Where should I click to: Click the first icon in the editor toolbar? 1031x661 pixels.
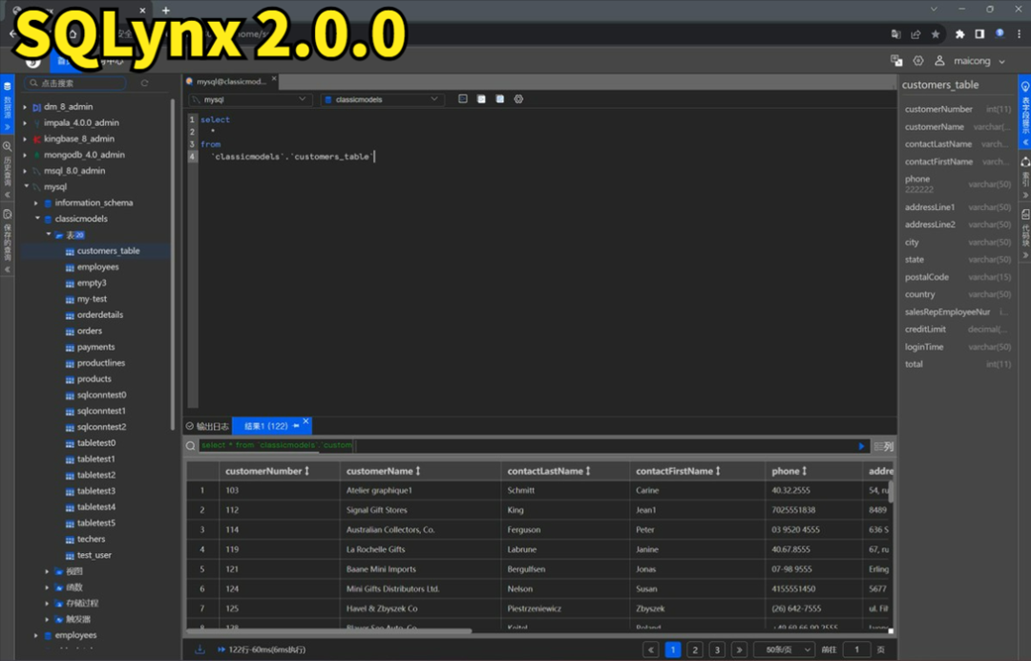tap(463, 98)
